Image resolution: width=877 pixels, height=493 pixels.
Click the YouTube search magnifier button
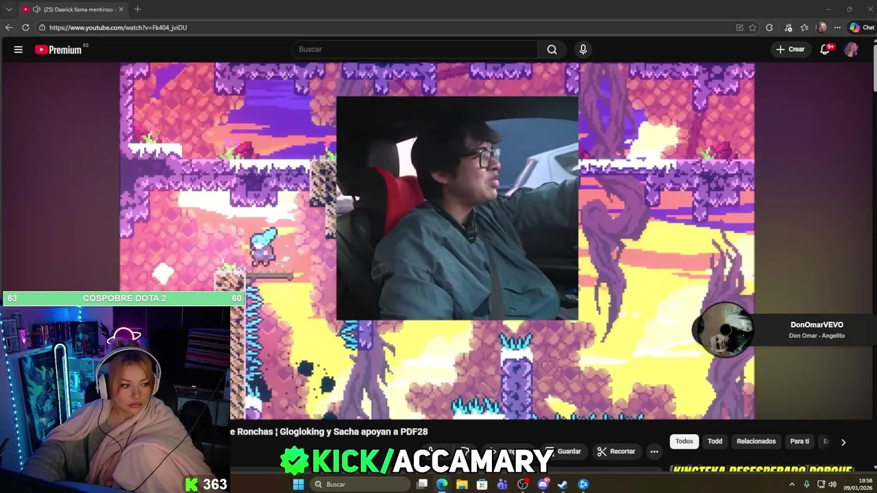click(552, 49)
